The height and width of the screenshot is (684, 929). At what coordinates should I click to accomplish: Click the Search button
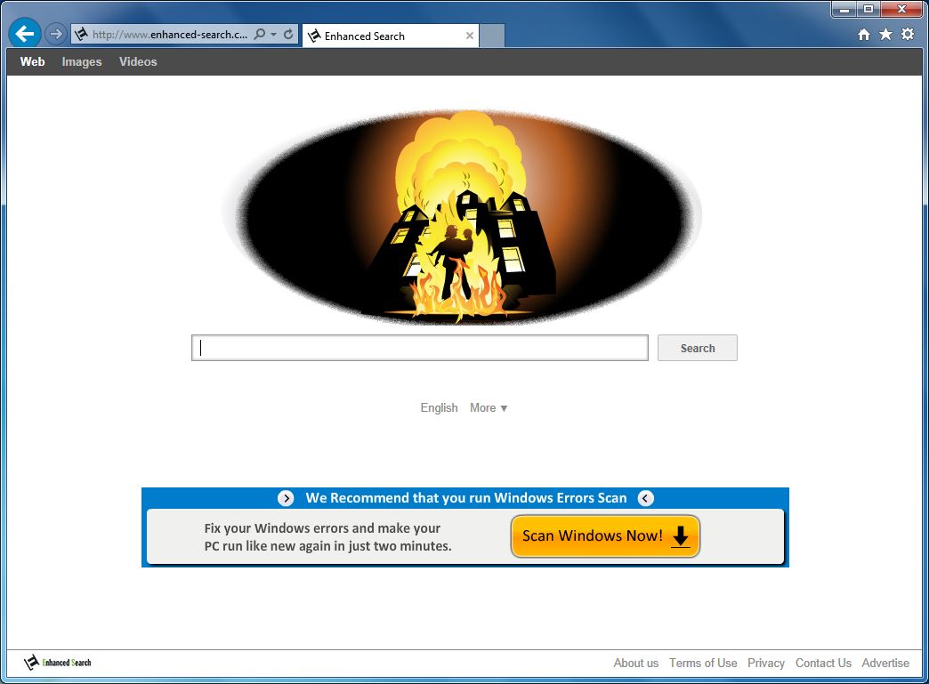(698, 348)
